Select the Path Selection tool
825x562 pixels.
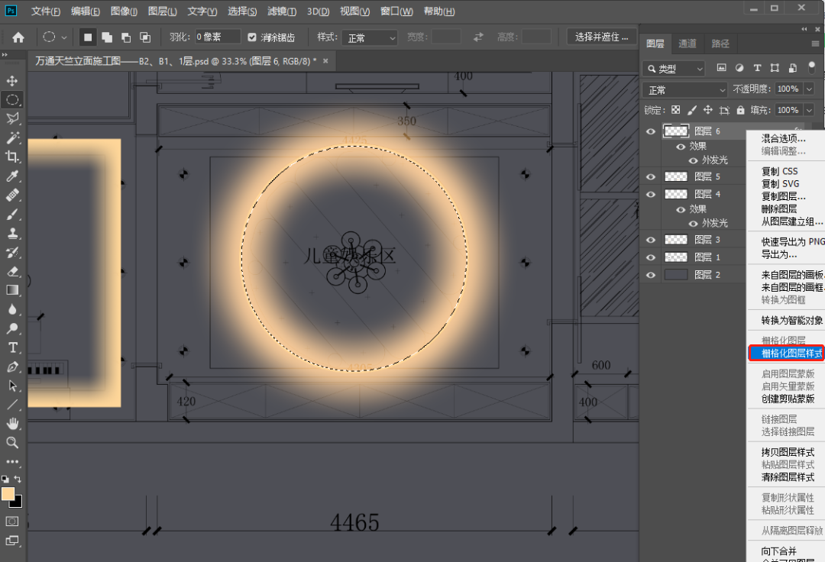12,386
